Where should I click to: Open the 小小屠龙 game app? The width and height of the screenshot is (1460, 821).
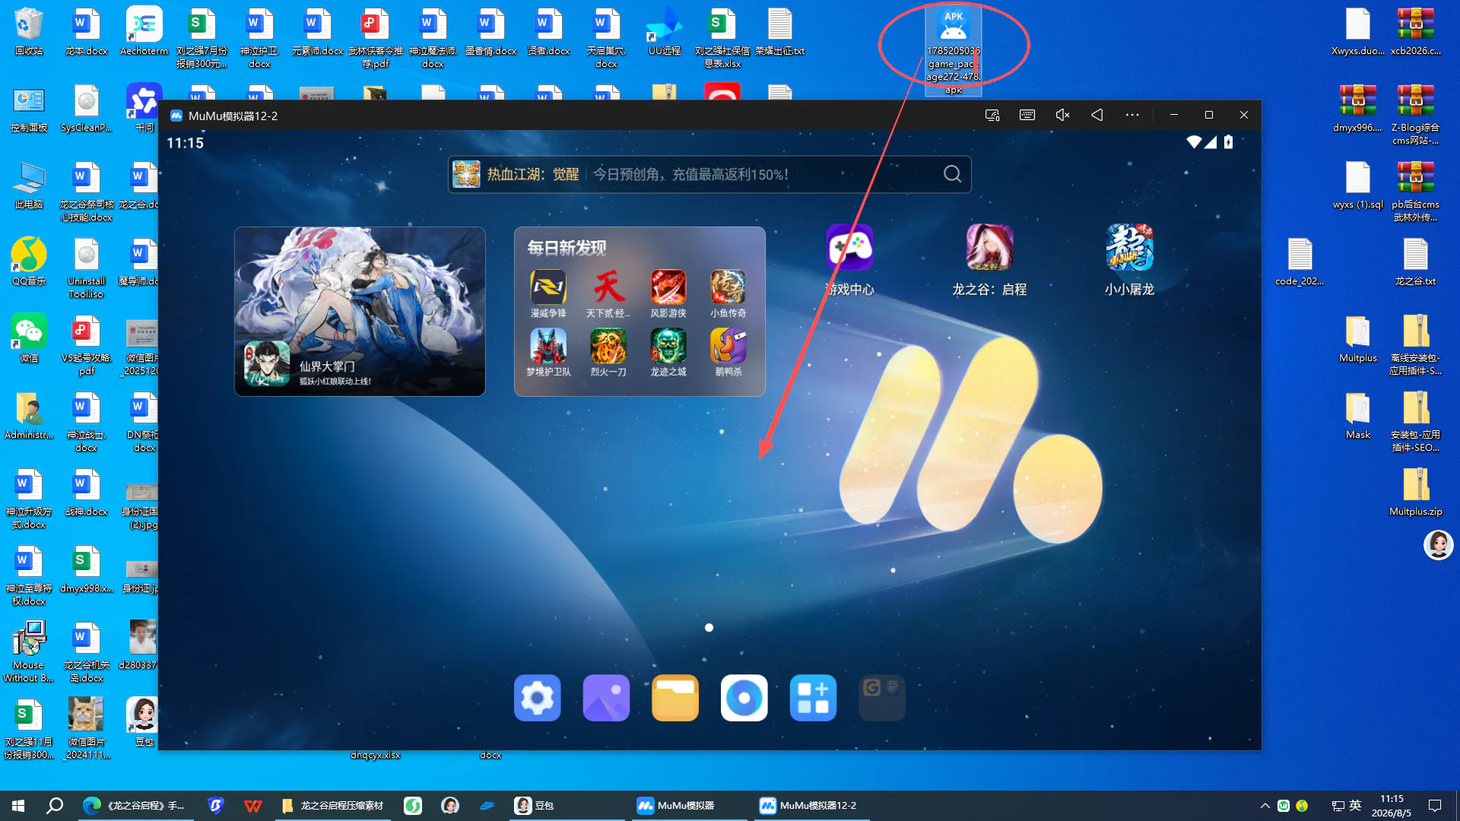[x=1129, y=248]
